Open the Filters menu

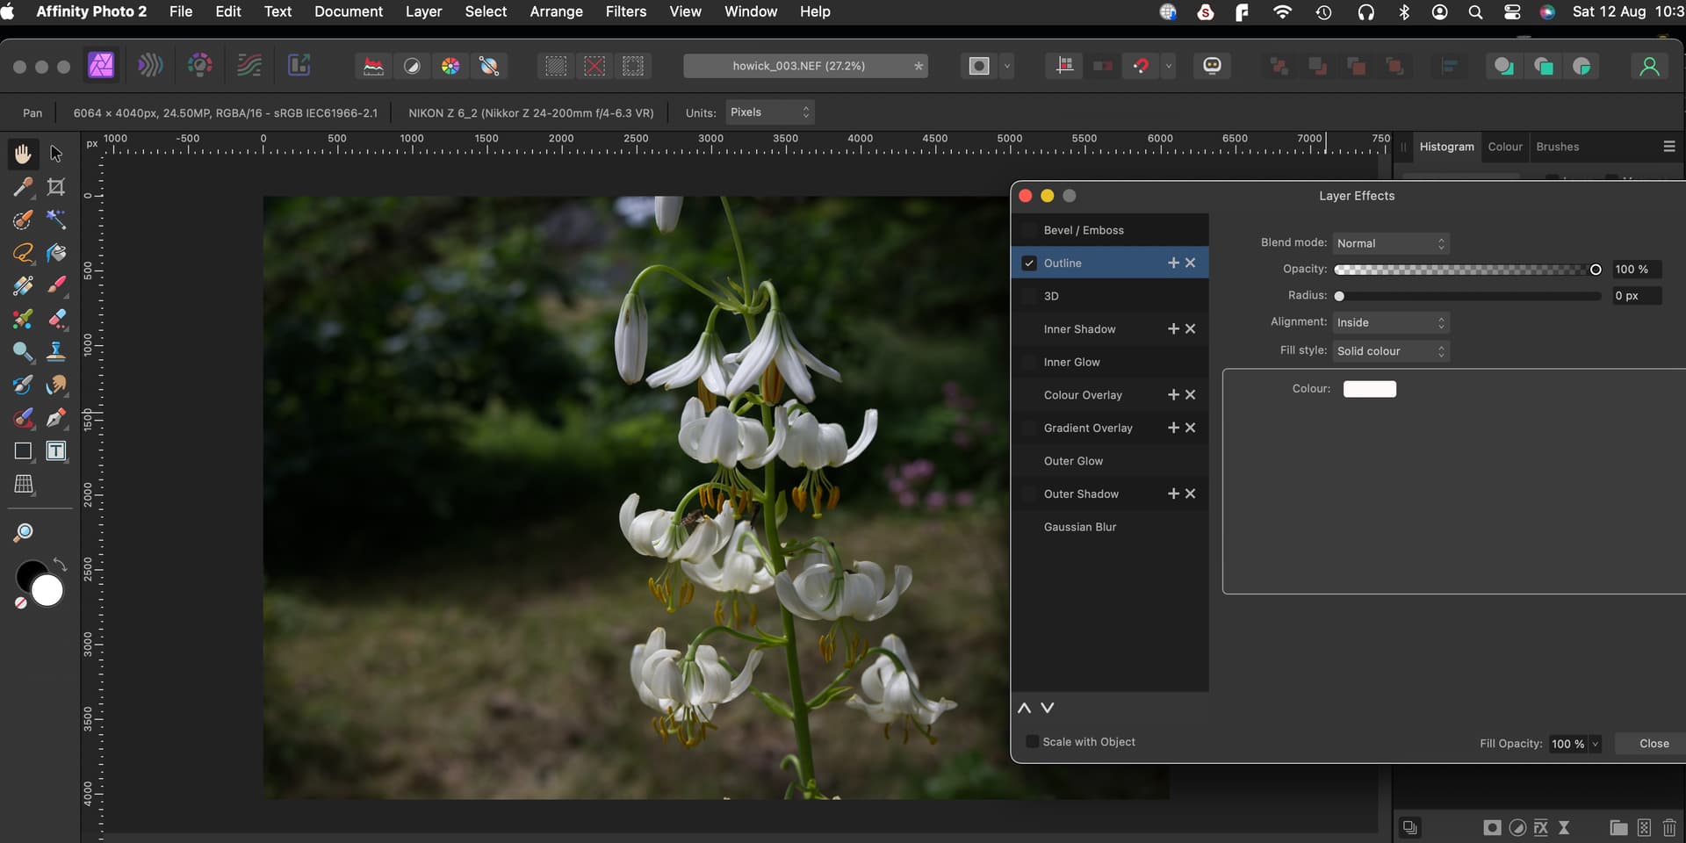click(x=625, y=11)
